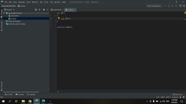The width and height of the screenshot is (186, 104).
Task: Open the VCS menu
Action: point(51,2)
